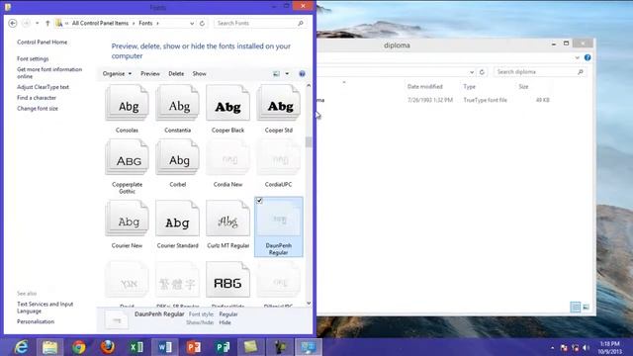Sort by Size column
The image size is (633, 356).
click(523, 86)
